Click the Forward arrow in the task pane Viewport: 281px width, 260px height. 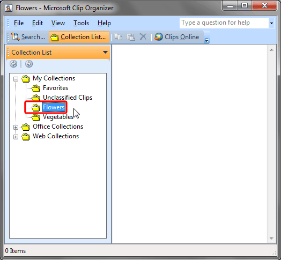tap(29, 64)
